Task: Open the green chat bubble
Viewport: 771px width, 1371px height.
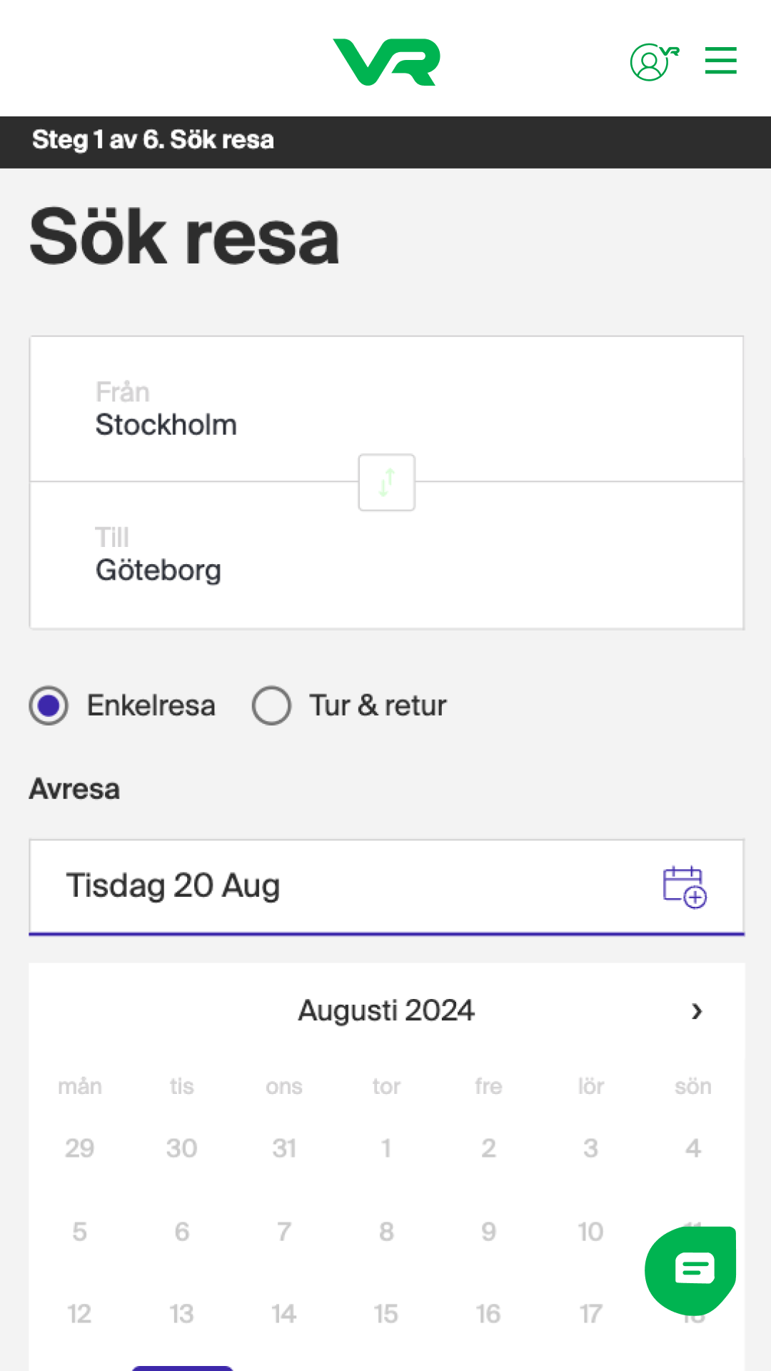Action: (690, 1270)
